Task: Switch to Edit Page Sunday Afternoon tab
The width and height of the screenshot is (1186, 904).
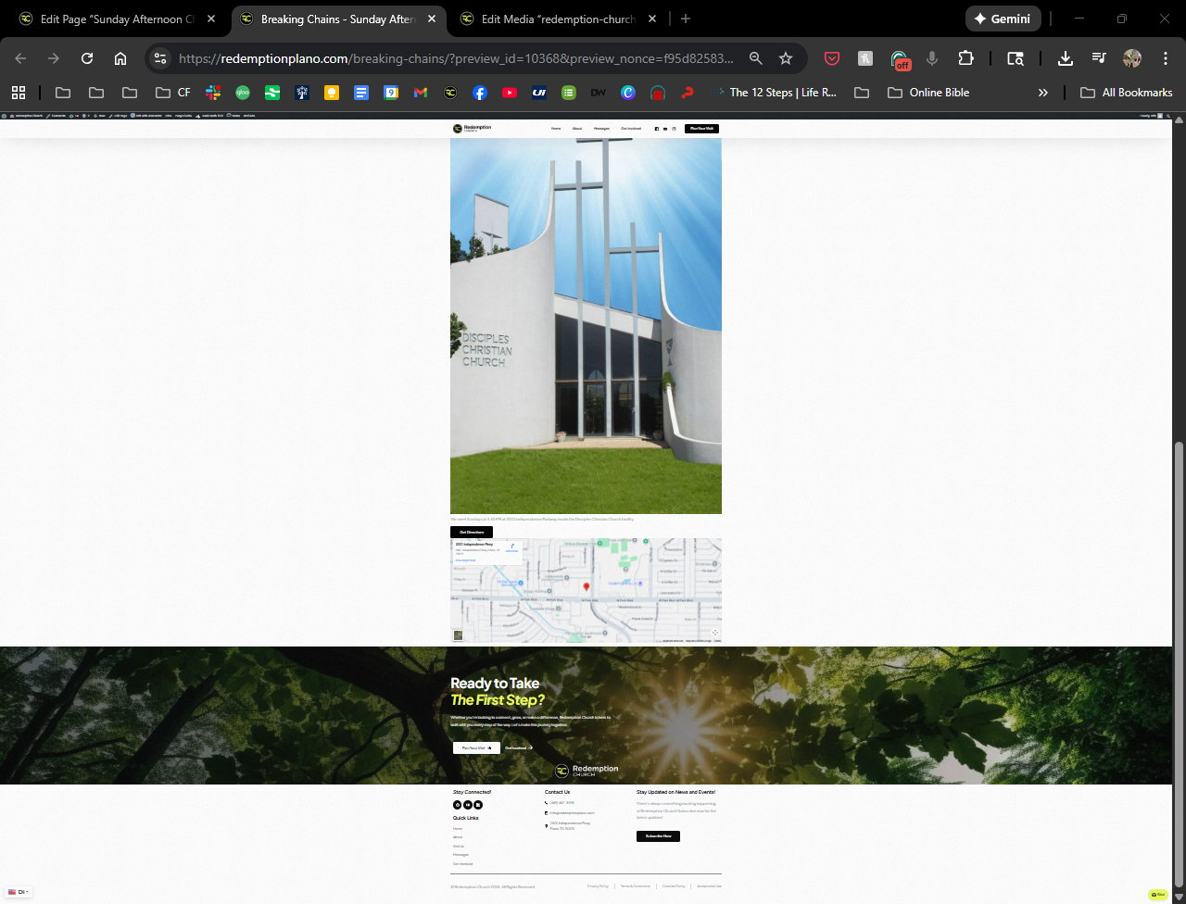Action: (117, 19)
